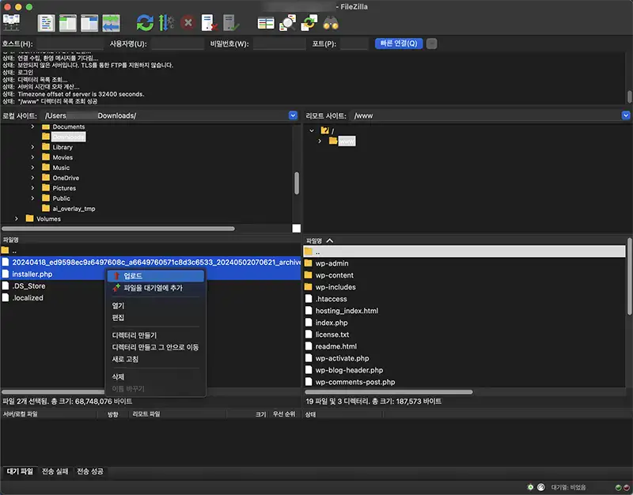Reconnect to the last server

231,23
